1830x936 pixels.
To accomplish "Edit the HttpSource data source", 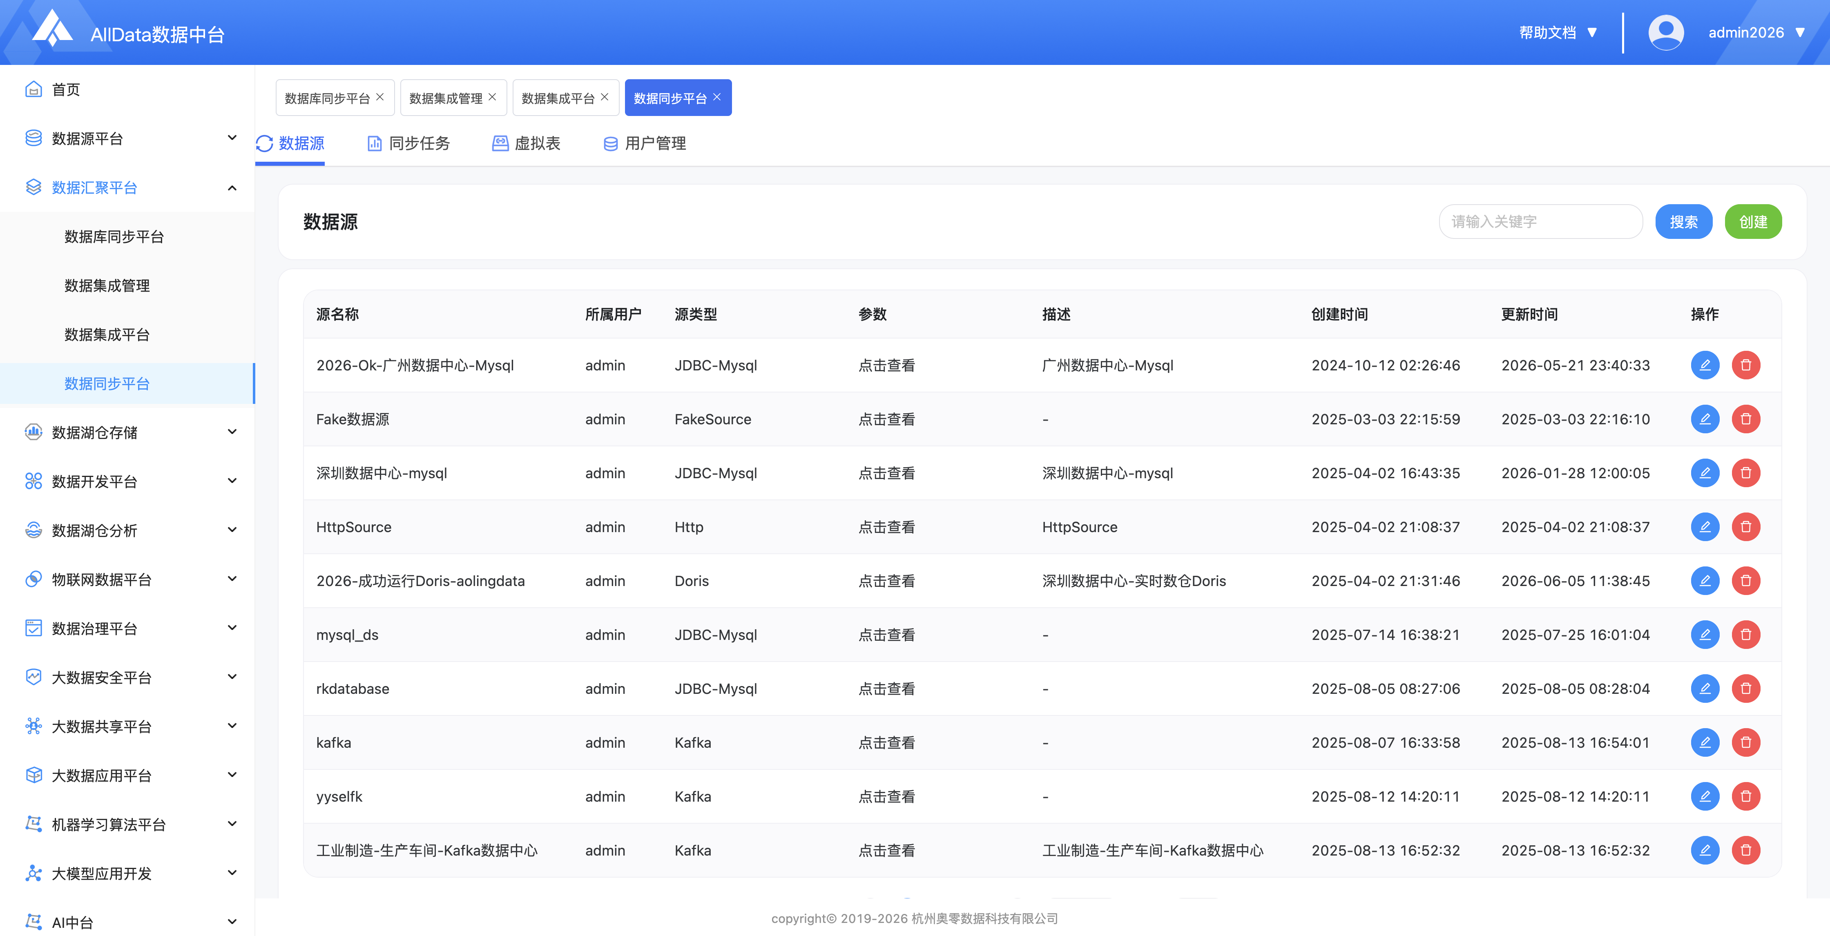I will [x=1704, y=527].
